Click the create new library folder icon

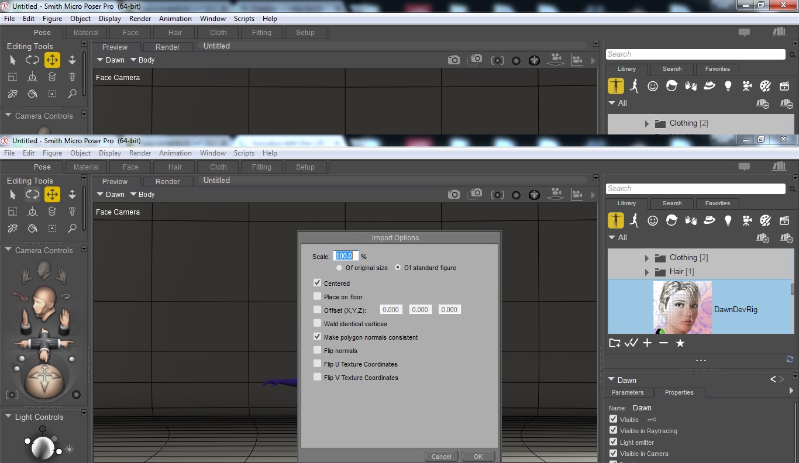(614, 343)
